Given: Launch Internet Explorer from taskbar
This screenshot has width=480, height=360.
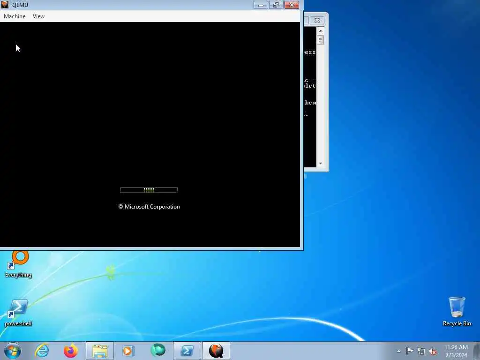Looking at the screenshot, I should tap(42, 351).
